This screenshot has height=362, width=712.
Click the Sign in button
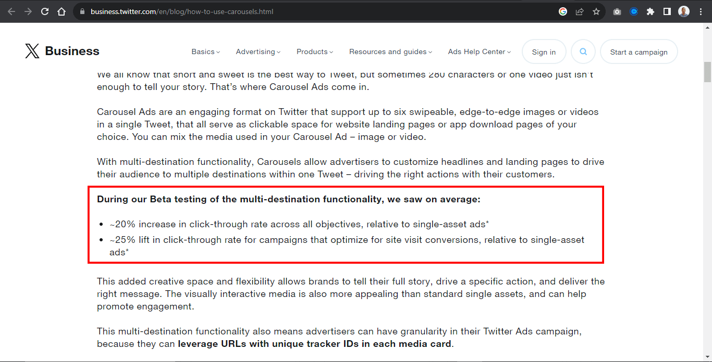[x=544, y=51]
